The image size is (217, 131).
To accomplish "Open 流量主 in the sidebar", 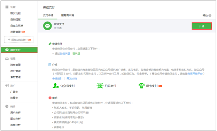I will [x=14, y=98].
